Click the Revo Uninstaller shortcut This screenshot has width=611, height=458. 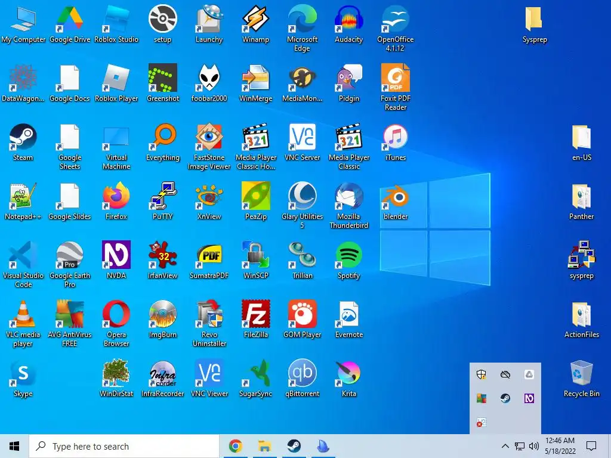(x=209, y=323)
